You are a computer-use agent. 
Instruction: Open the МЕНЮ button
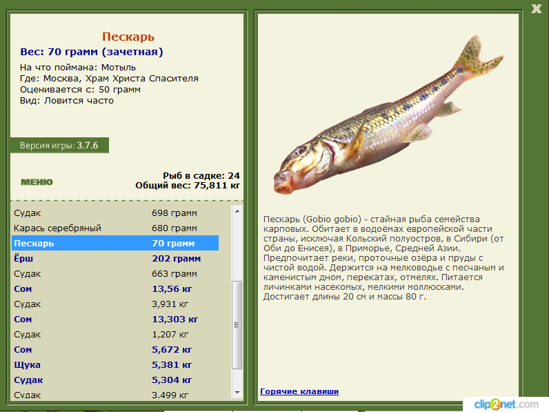[x=37, y=182]
